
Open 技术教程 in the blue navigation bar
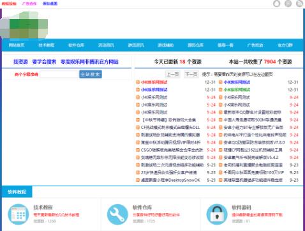point(47,45)
